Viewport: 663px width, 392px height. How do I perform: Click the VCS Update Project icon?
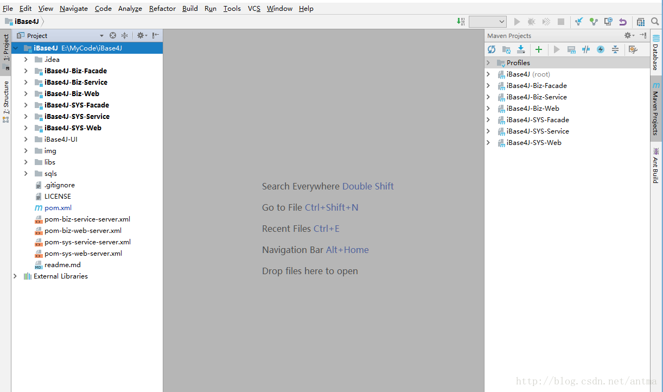(x=579, y=22)
